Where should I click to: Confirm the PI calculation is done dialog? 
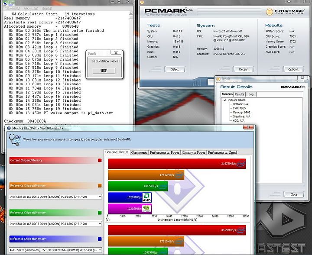point(104,71)
